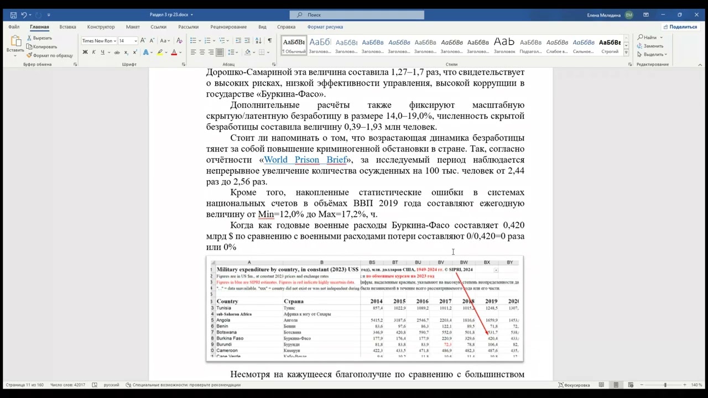Justify the text
This screenshot has height=398, width=708.
[220, 53]
